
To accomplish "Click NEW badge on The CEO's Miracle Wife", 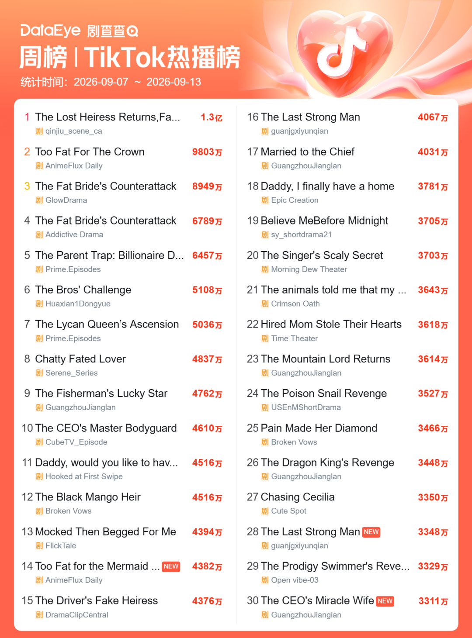I will point(385,601).
